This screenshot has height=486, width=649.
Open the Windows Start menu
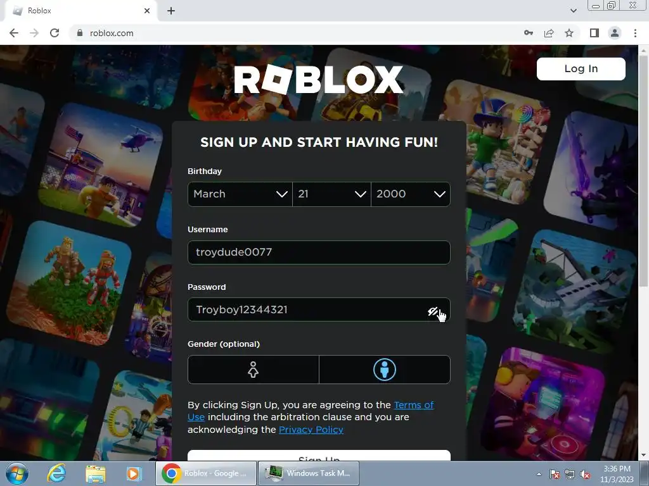point(17,473)
